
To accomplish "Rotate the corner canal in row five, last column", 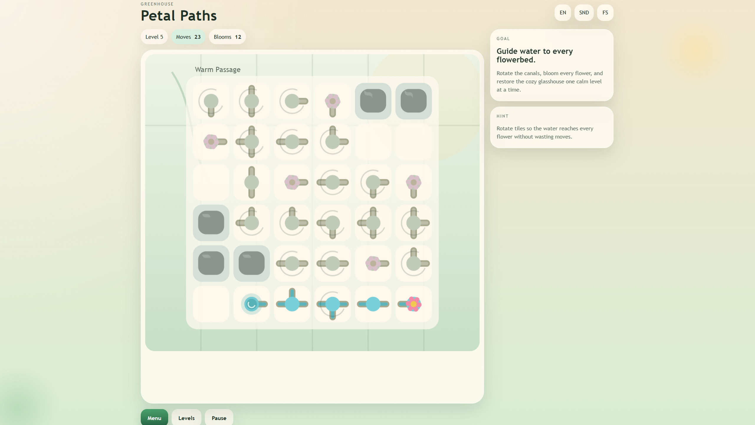I will (x=413, y=264).
